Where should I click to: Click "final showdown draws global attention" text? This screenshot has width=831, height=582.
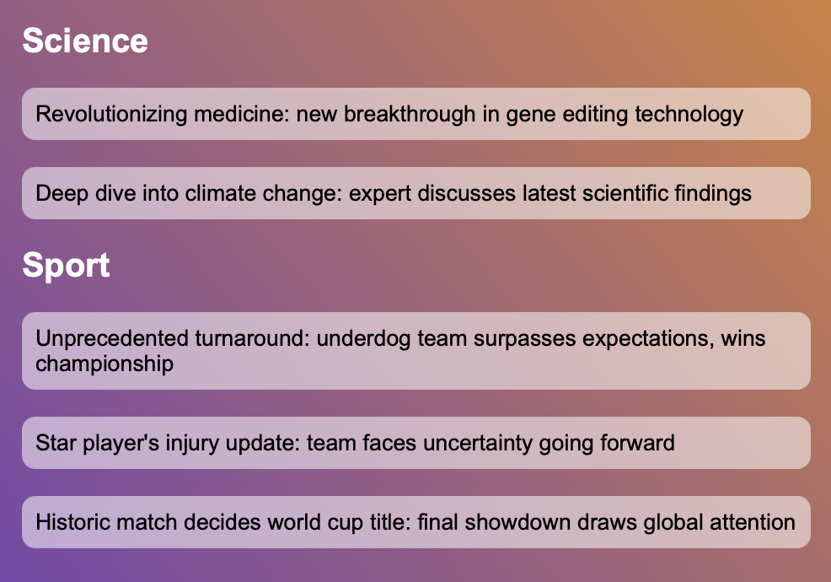coord(606,522)
